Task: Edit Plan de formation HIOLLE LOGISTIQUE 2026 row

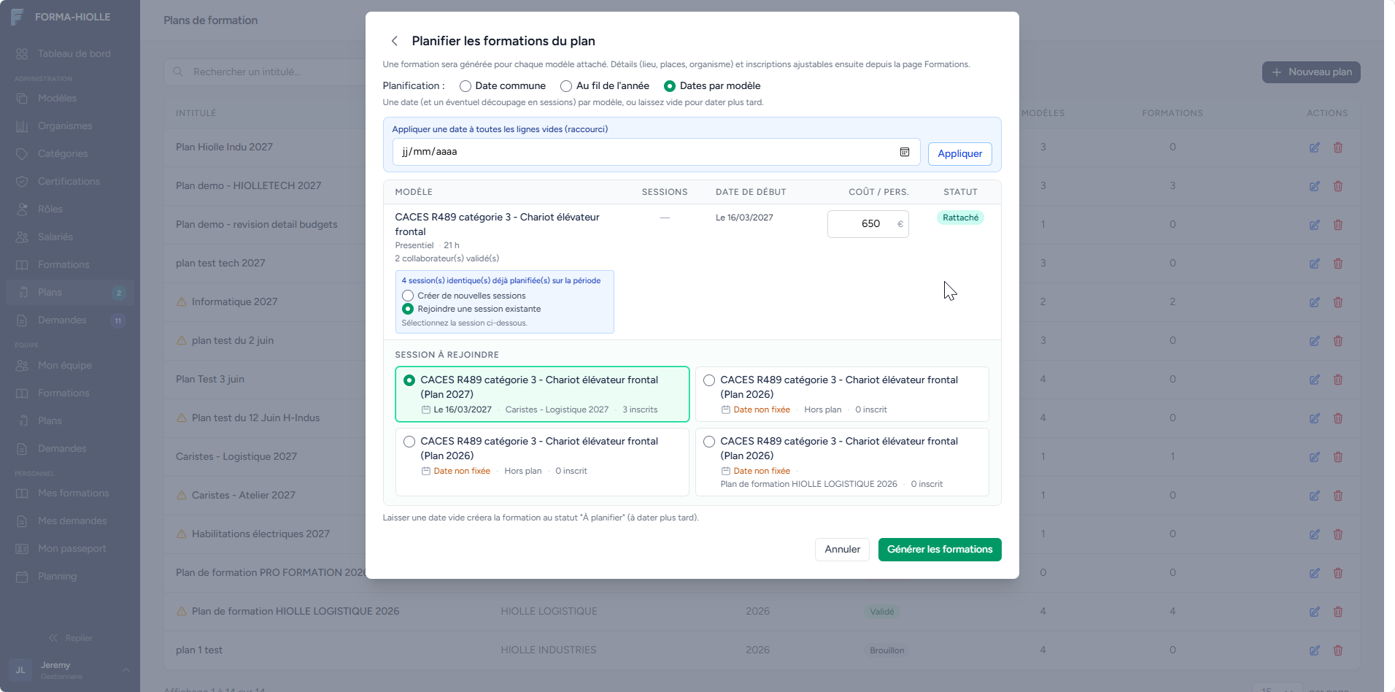Action: pyautogui.click(x=1314, y=612)
